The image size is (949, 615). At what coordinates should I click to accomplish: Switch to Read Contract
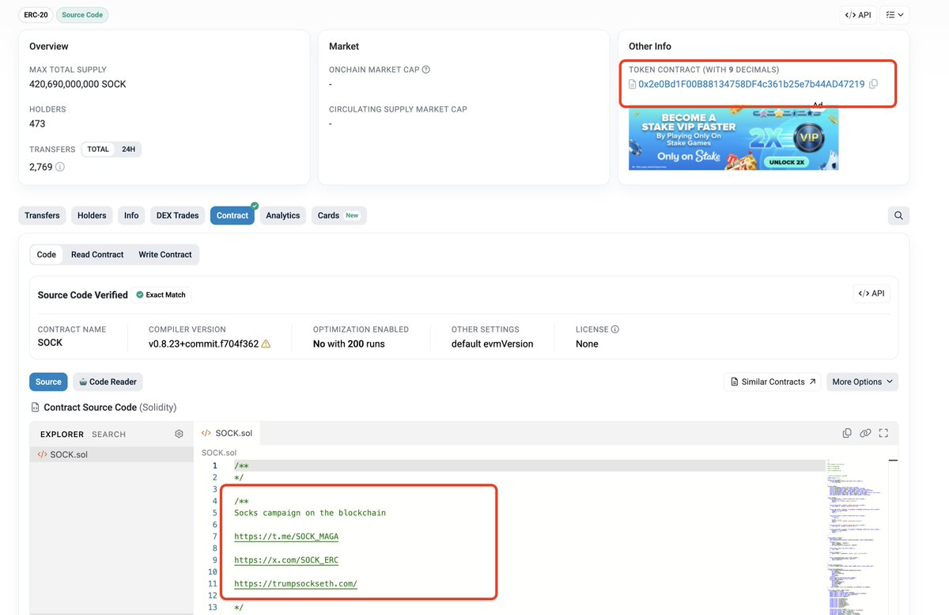(97, 254)
